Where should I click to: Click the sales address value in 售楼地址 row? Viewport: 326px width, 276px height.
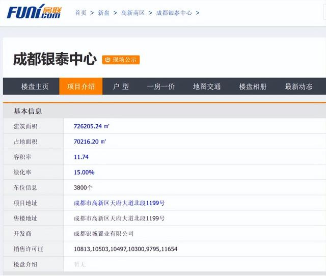pos(119,218)
